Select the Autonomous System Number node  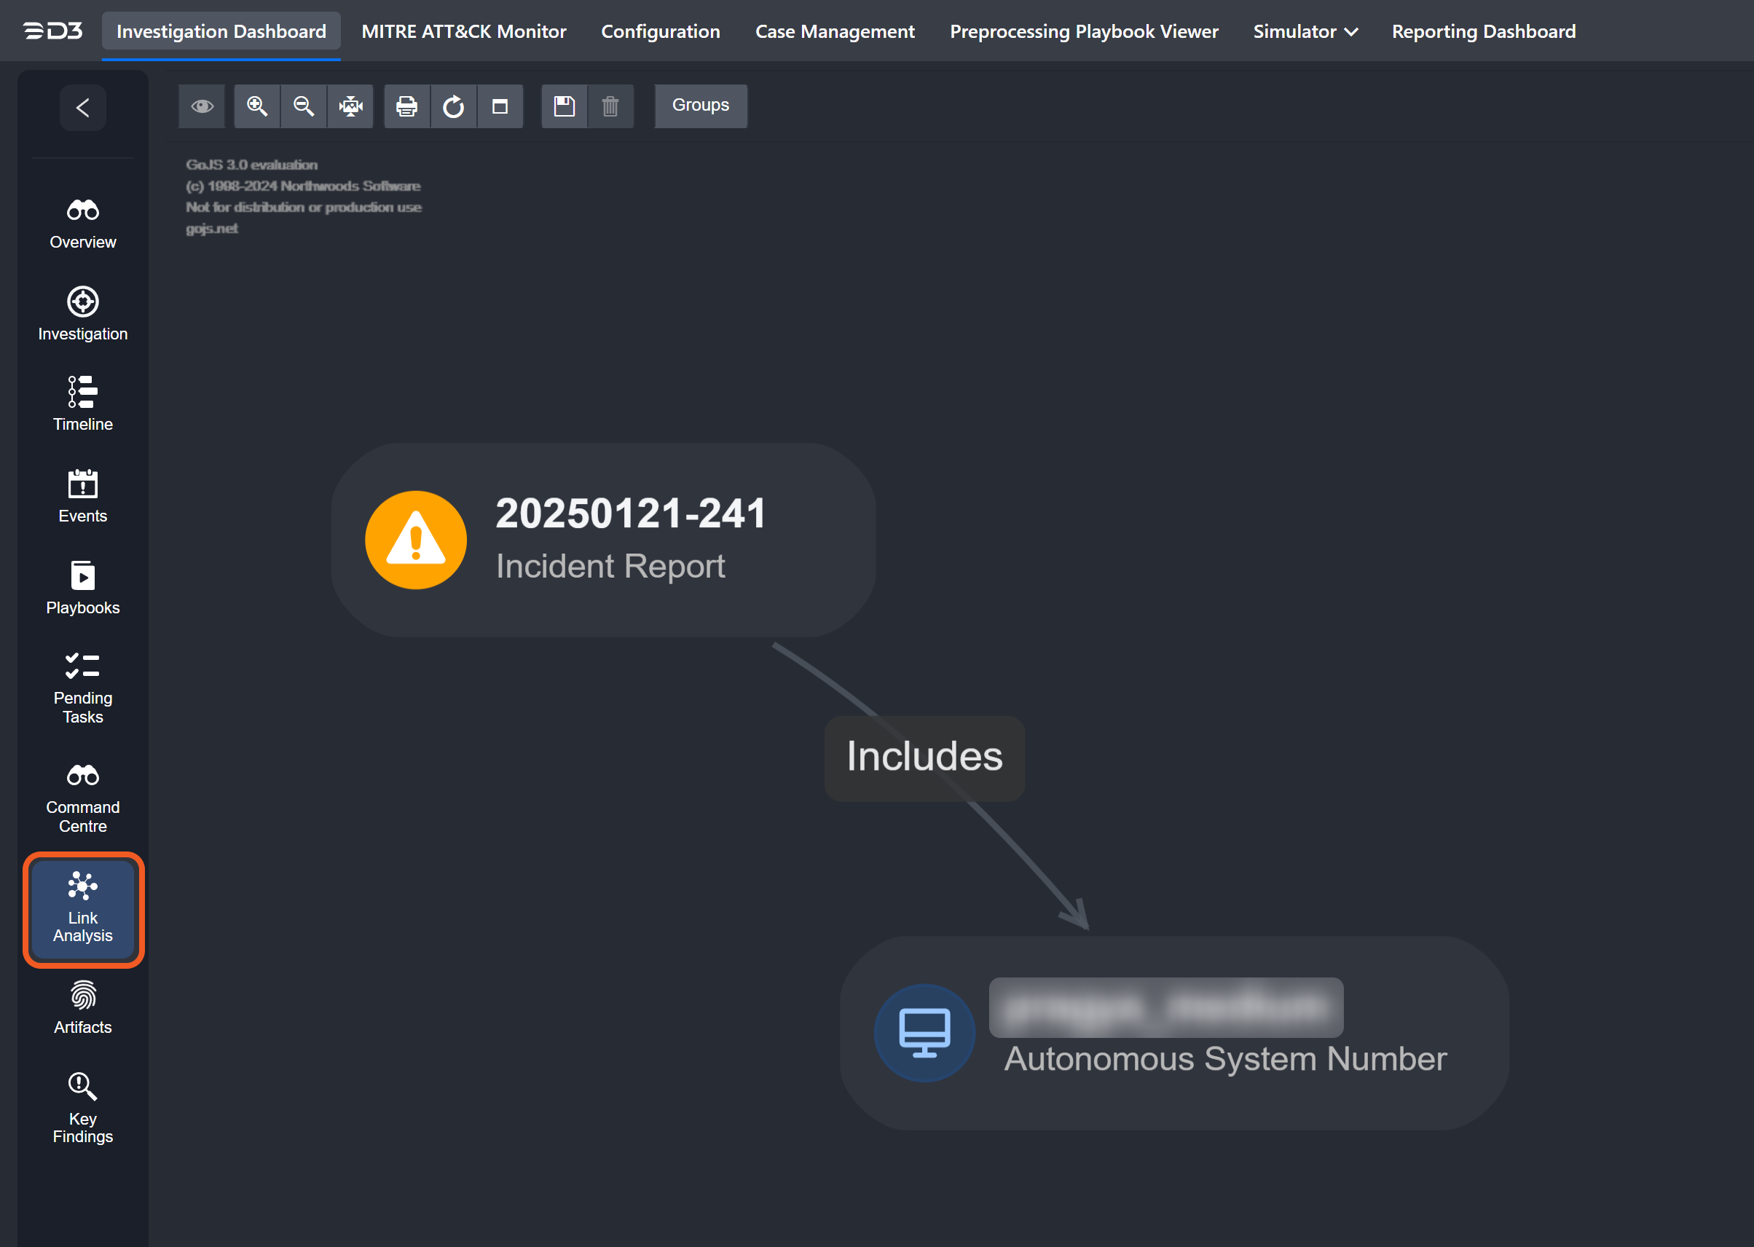[1174, 1033]
